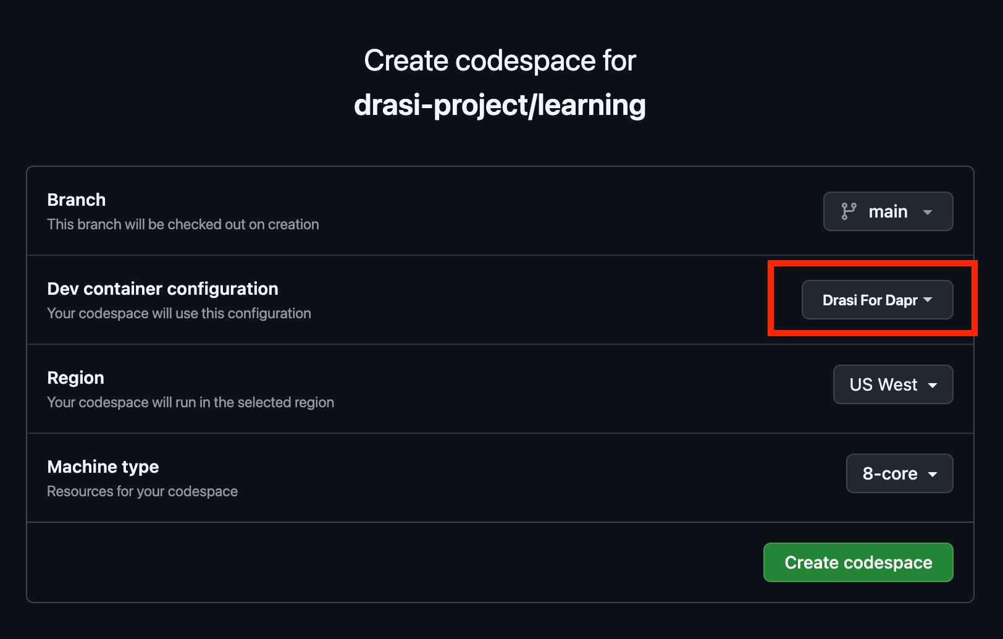This screenshot has height=639, width=1003.
Task: Click the highlighted dev container configuration area
Action: tap(872, 299)
